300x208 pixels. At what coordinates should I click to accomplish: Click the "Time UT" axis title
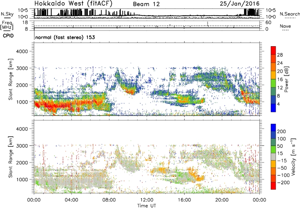[x=147, y=206]
